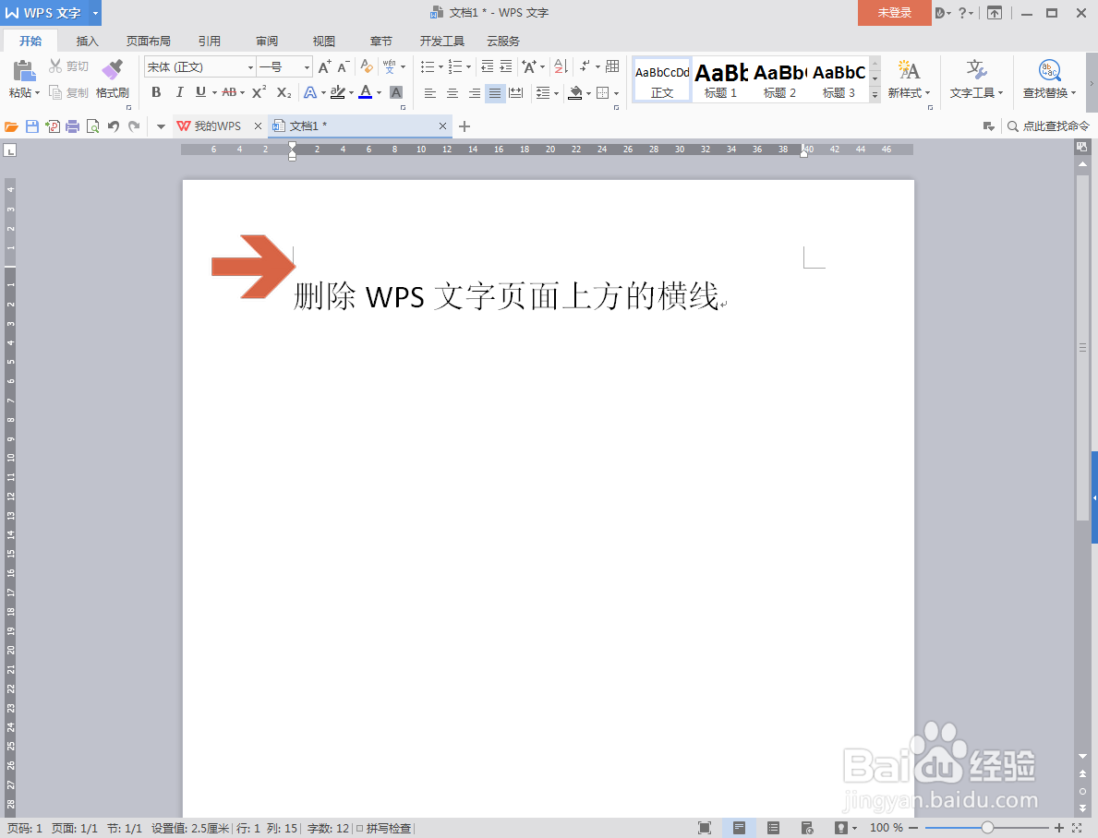Expand line spacing dropdown
This screenshot has width=1098, height=838.
click(x=557, y=93)
